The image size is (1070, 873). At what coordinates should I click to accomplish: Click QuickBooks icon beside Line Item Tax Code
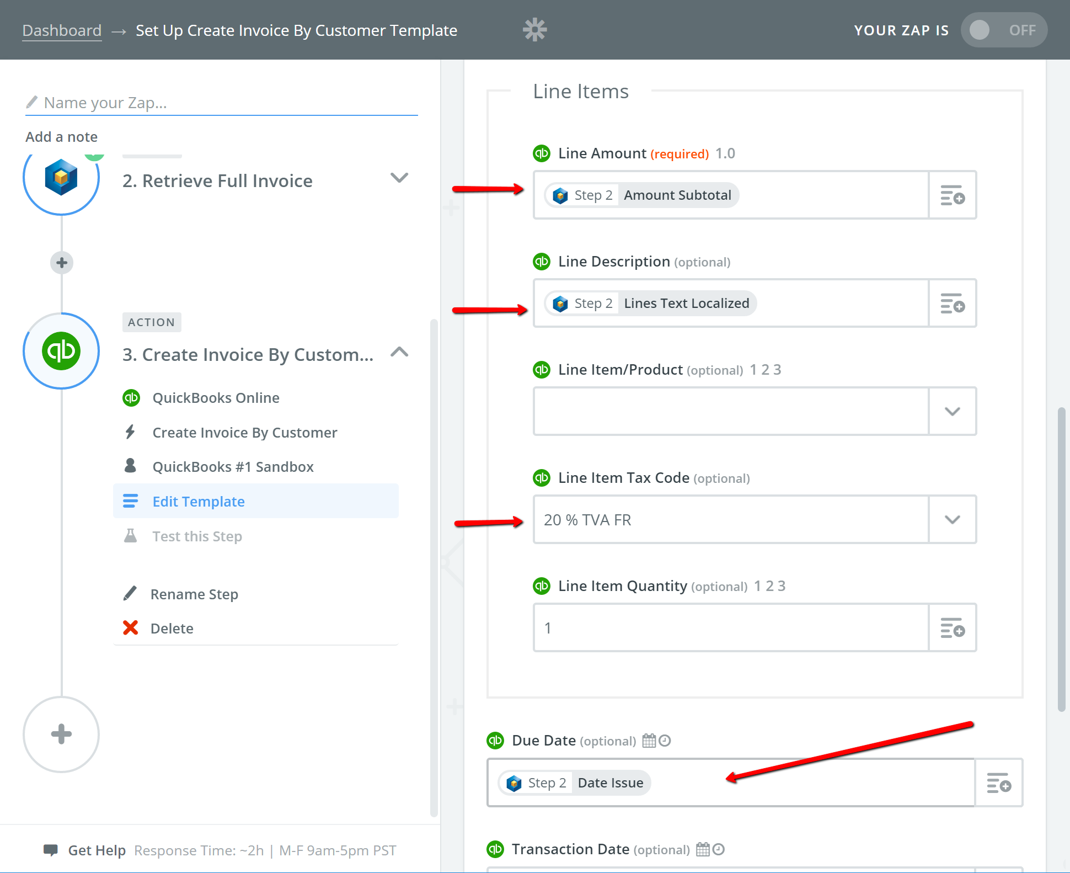pyautogui.click(x=542, y=478)
